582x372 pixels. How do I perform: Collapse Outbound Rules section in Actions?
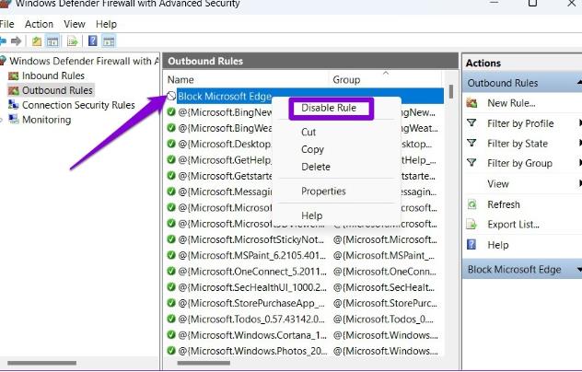(579, 83)
